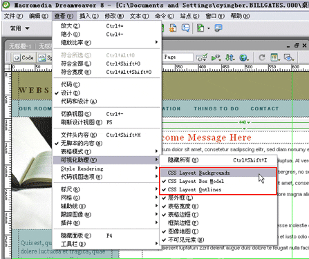Click the Templates toolbar icon
Image resolution: width=309 pixels, height=259 pixels.
[200, 28]
